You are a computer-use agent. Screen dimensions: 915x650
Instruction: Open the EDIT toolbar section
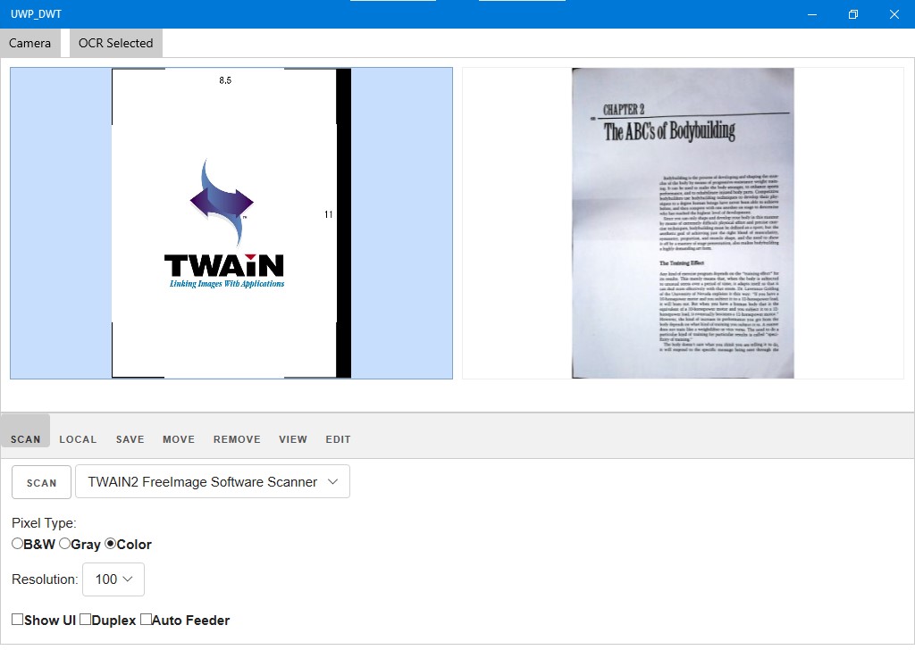pos(338,438)
